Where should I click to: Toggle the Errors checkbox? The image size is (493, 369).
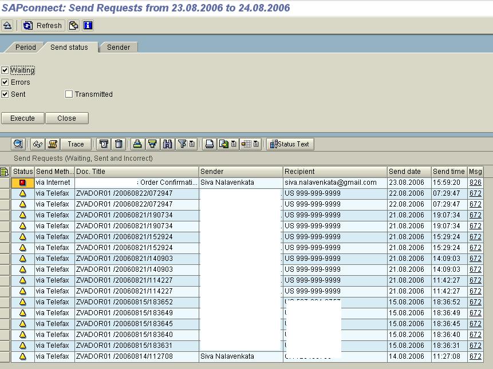point(5,82)
